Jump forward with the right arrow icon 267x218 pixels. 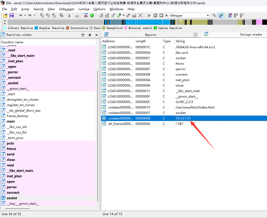(30, 15)
